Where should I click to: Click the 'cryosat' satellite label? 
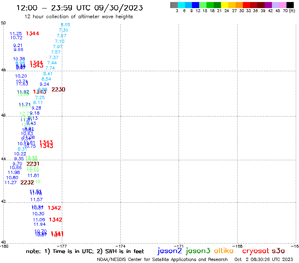(256, 251)
